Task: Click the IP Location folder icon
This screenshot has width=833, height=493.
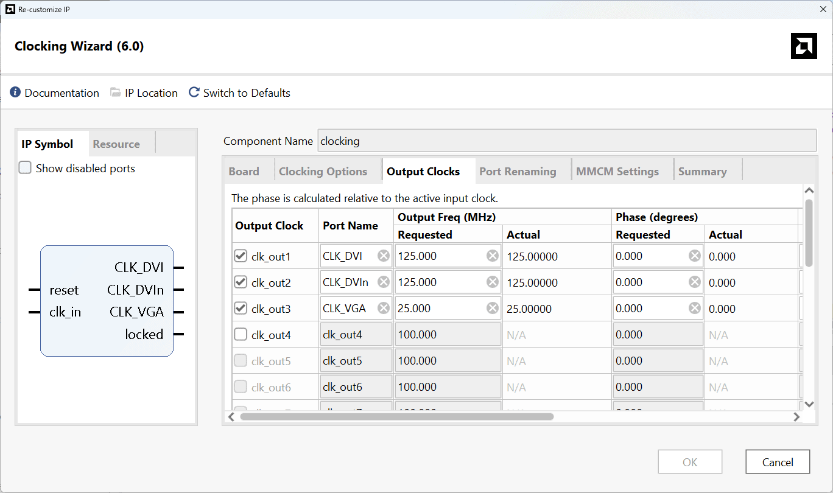Action: [x=116, y=93]
